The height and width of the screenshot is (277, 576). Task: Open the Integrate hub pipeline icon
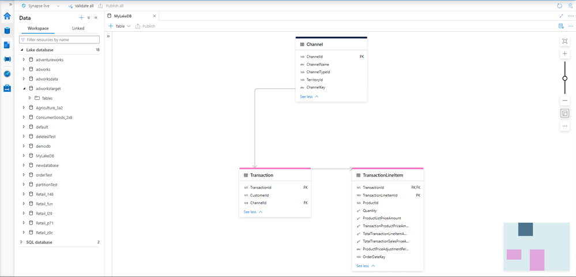pyautogui.click(x=7, y=59)
